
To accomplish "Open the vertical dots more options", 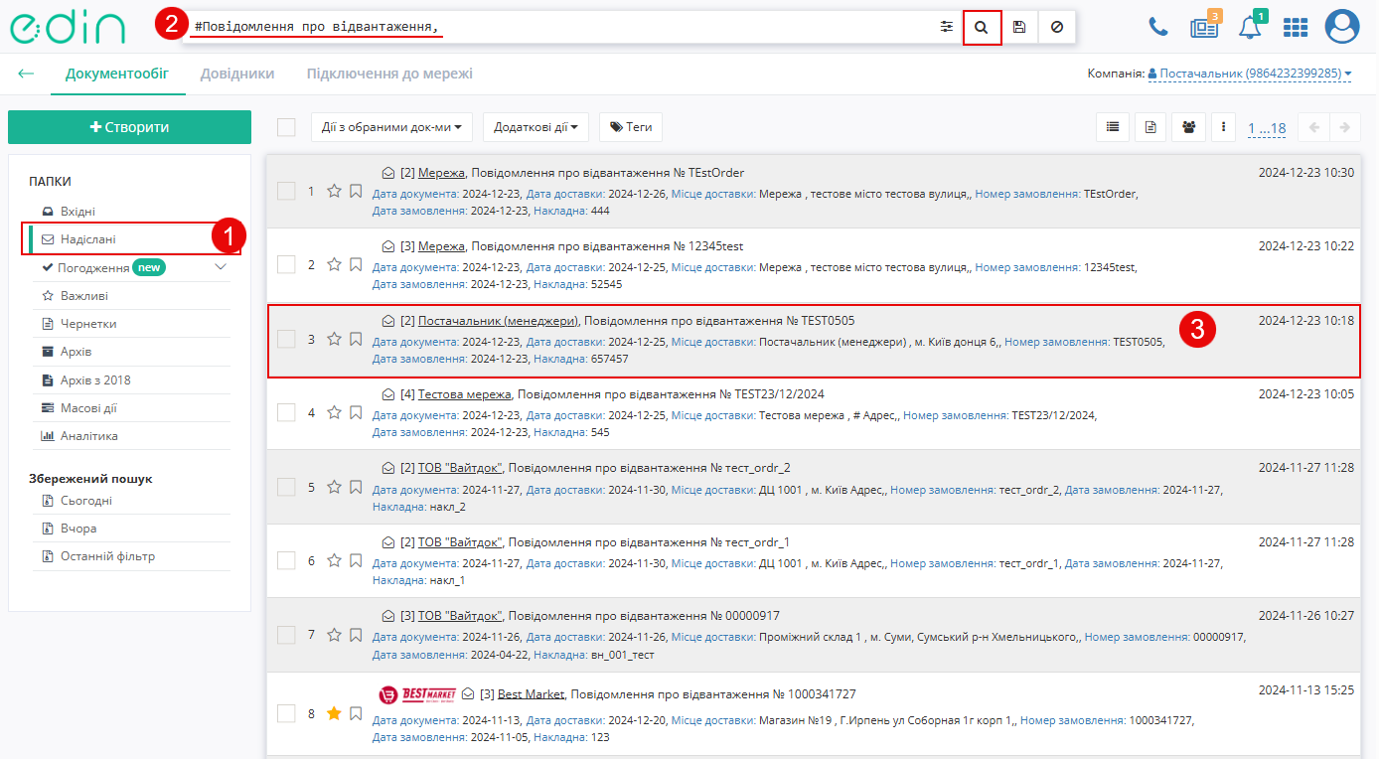I will tap(1224, 127).
